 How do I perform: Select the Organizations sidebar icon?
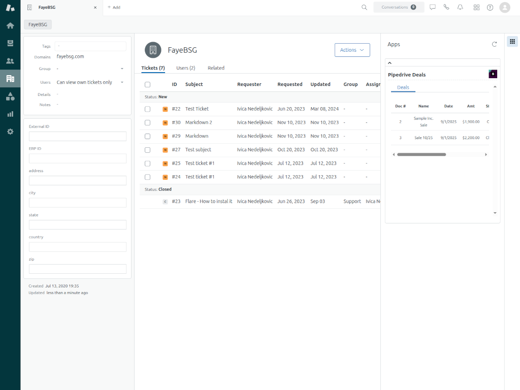coord(10,79)
